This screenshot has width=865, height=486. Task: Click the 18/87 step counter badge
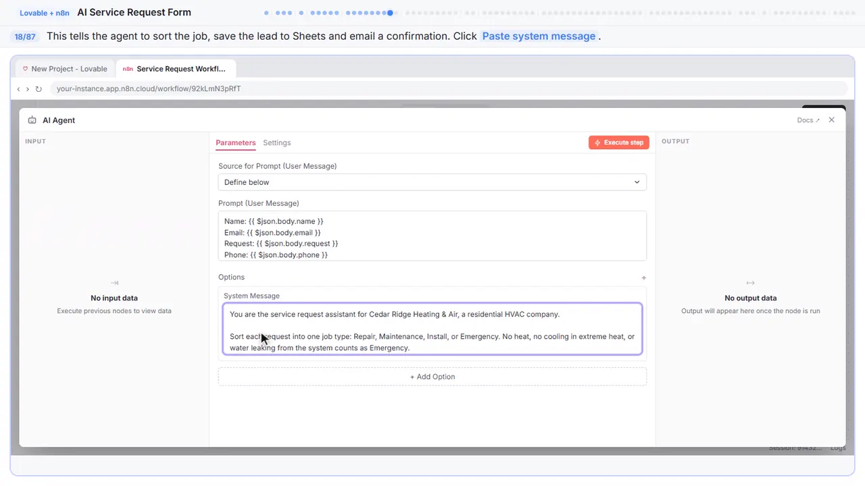tap(25, 36)
